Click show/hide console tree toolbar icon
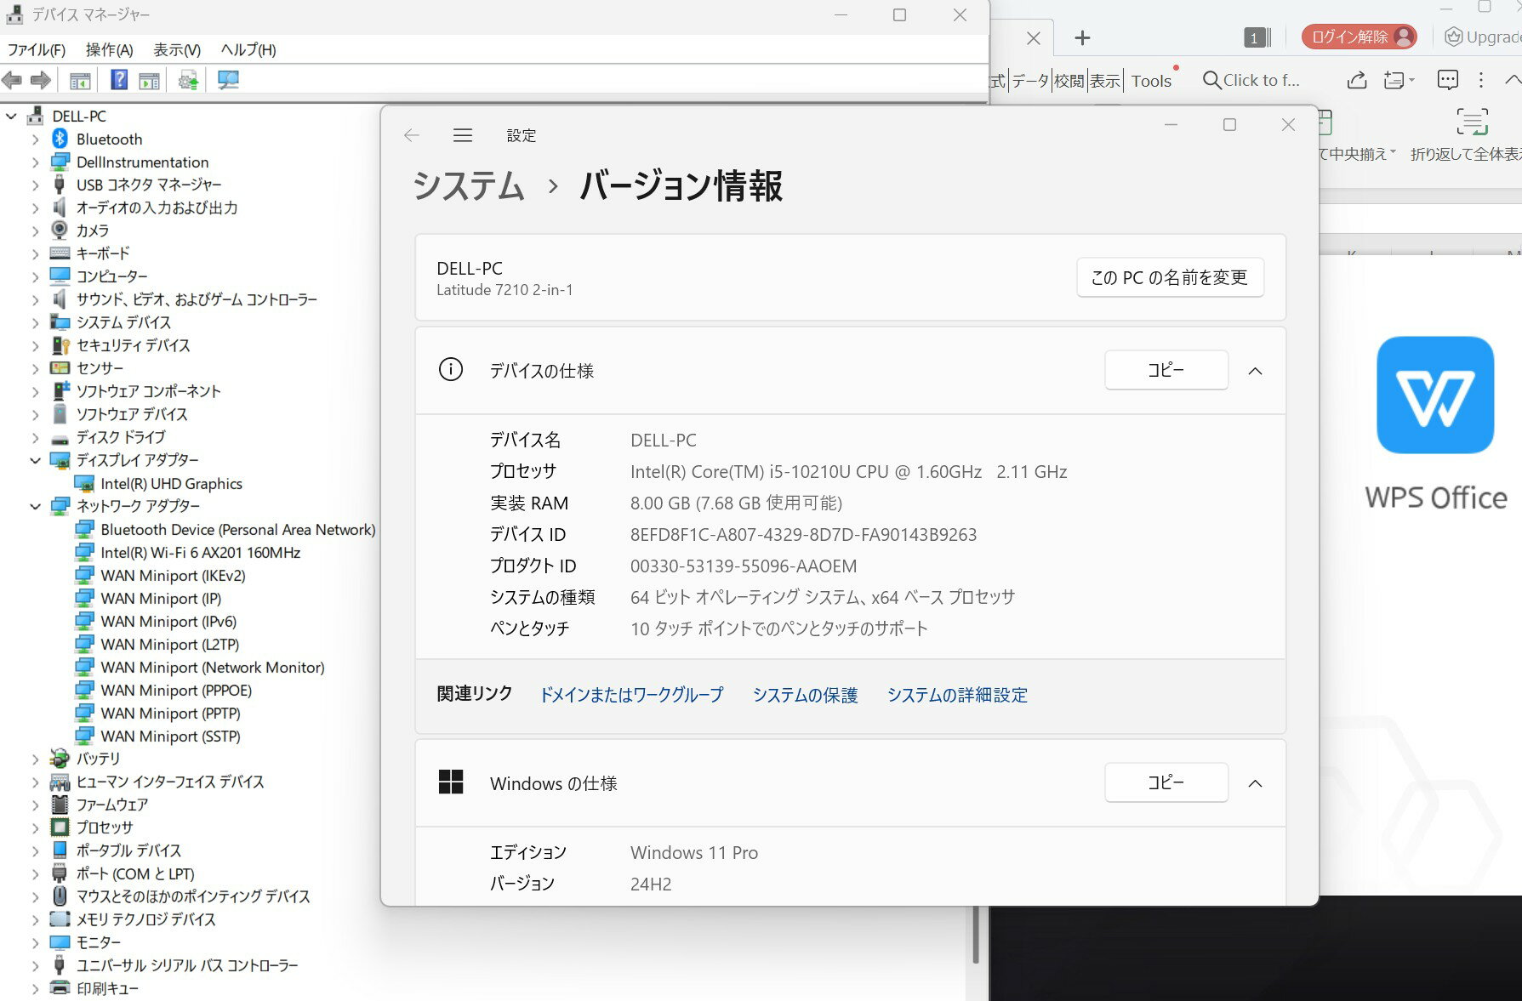1522x1001 pixels. [80, 80]
